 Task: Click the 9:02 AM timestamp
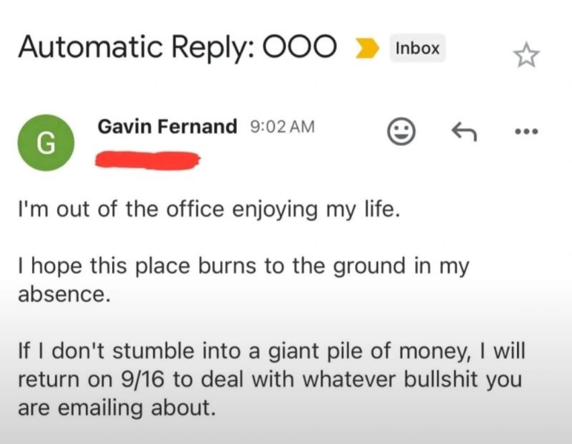coord(283,127)
